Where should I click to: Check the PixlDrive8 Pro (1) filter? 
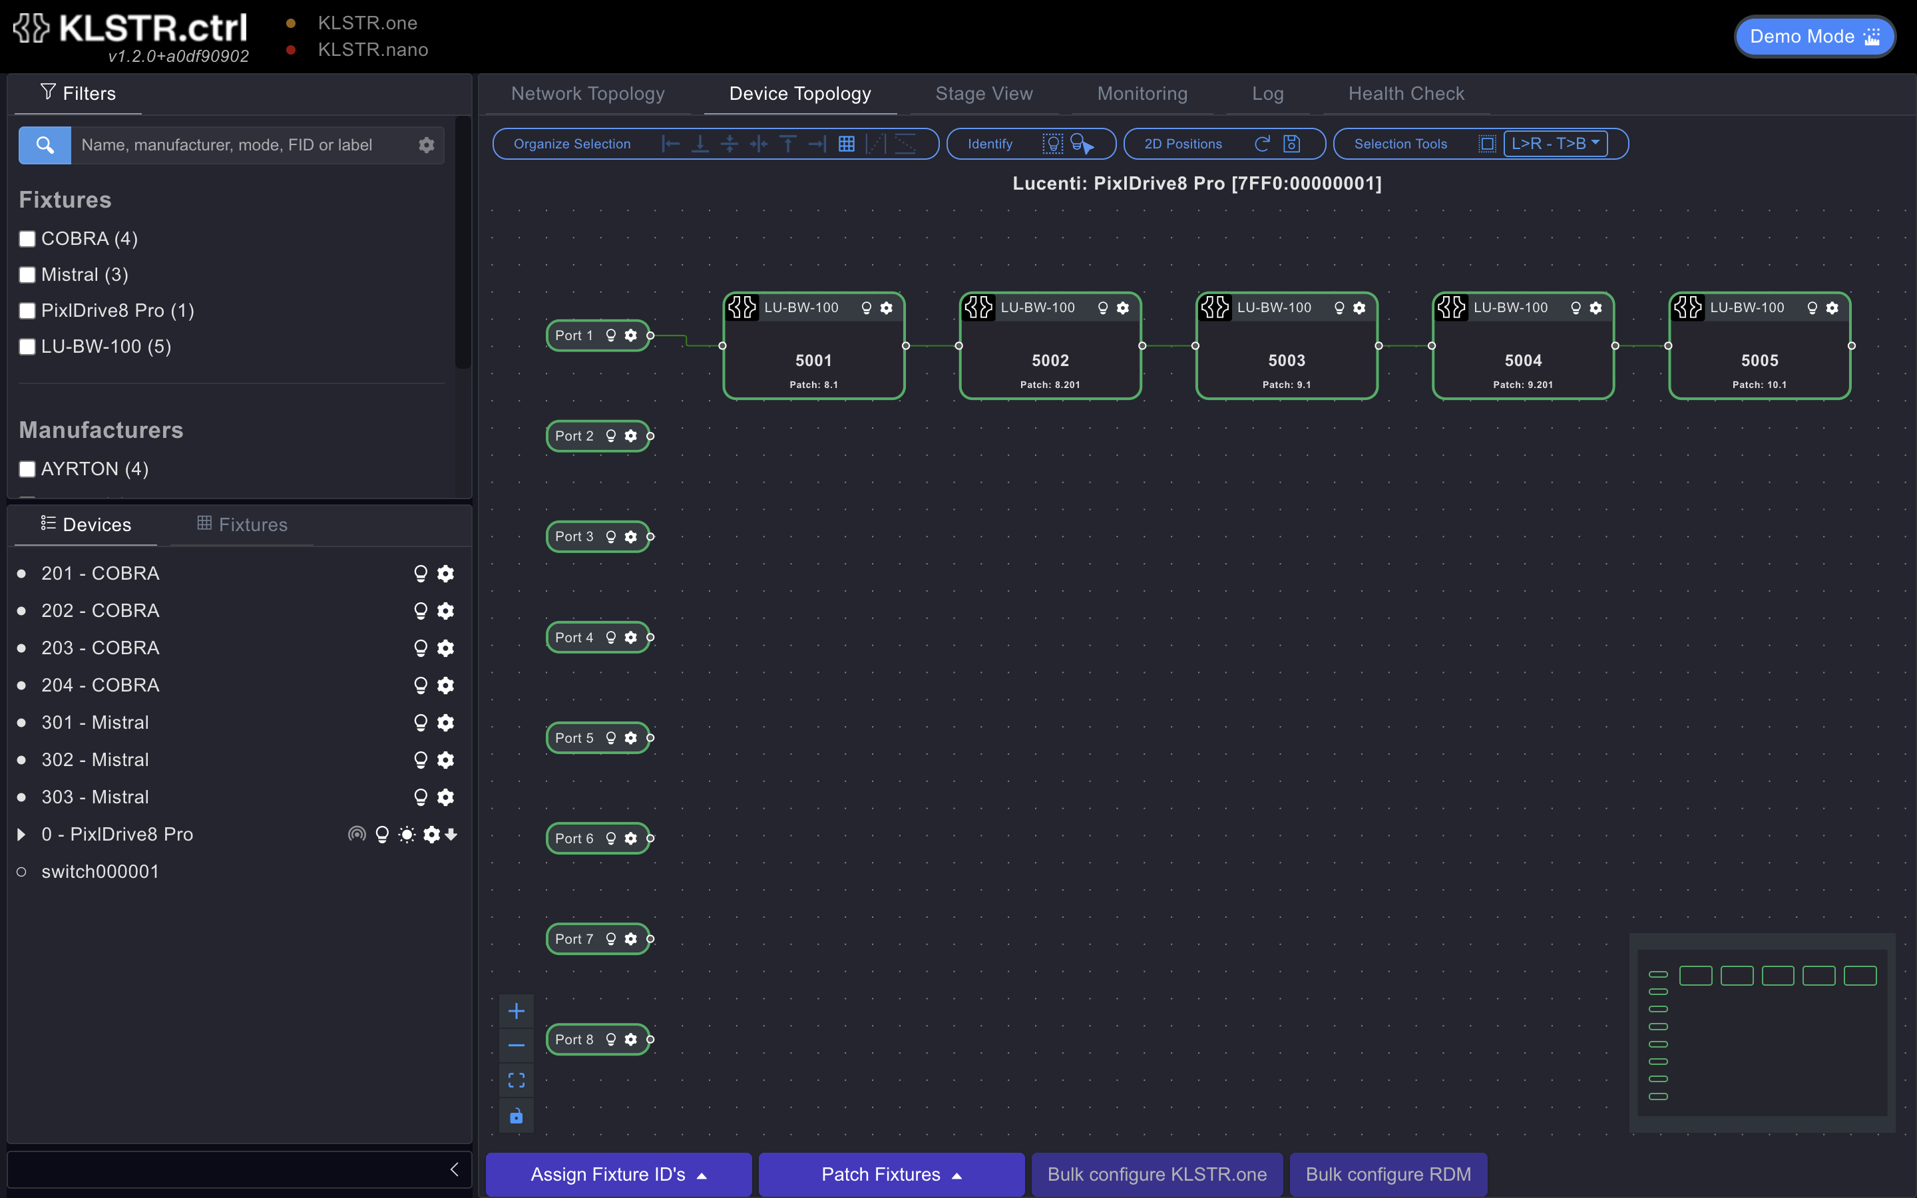(x=27, y=311)
